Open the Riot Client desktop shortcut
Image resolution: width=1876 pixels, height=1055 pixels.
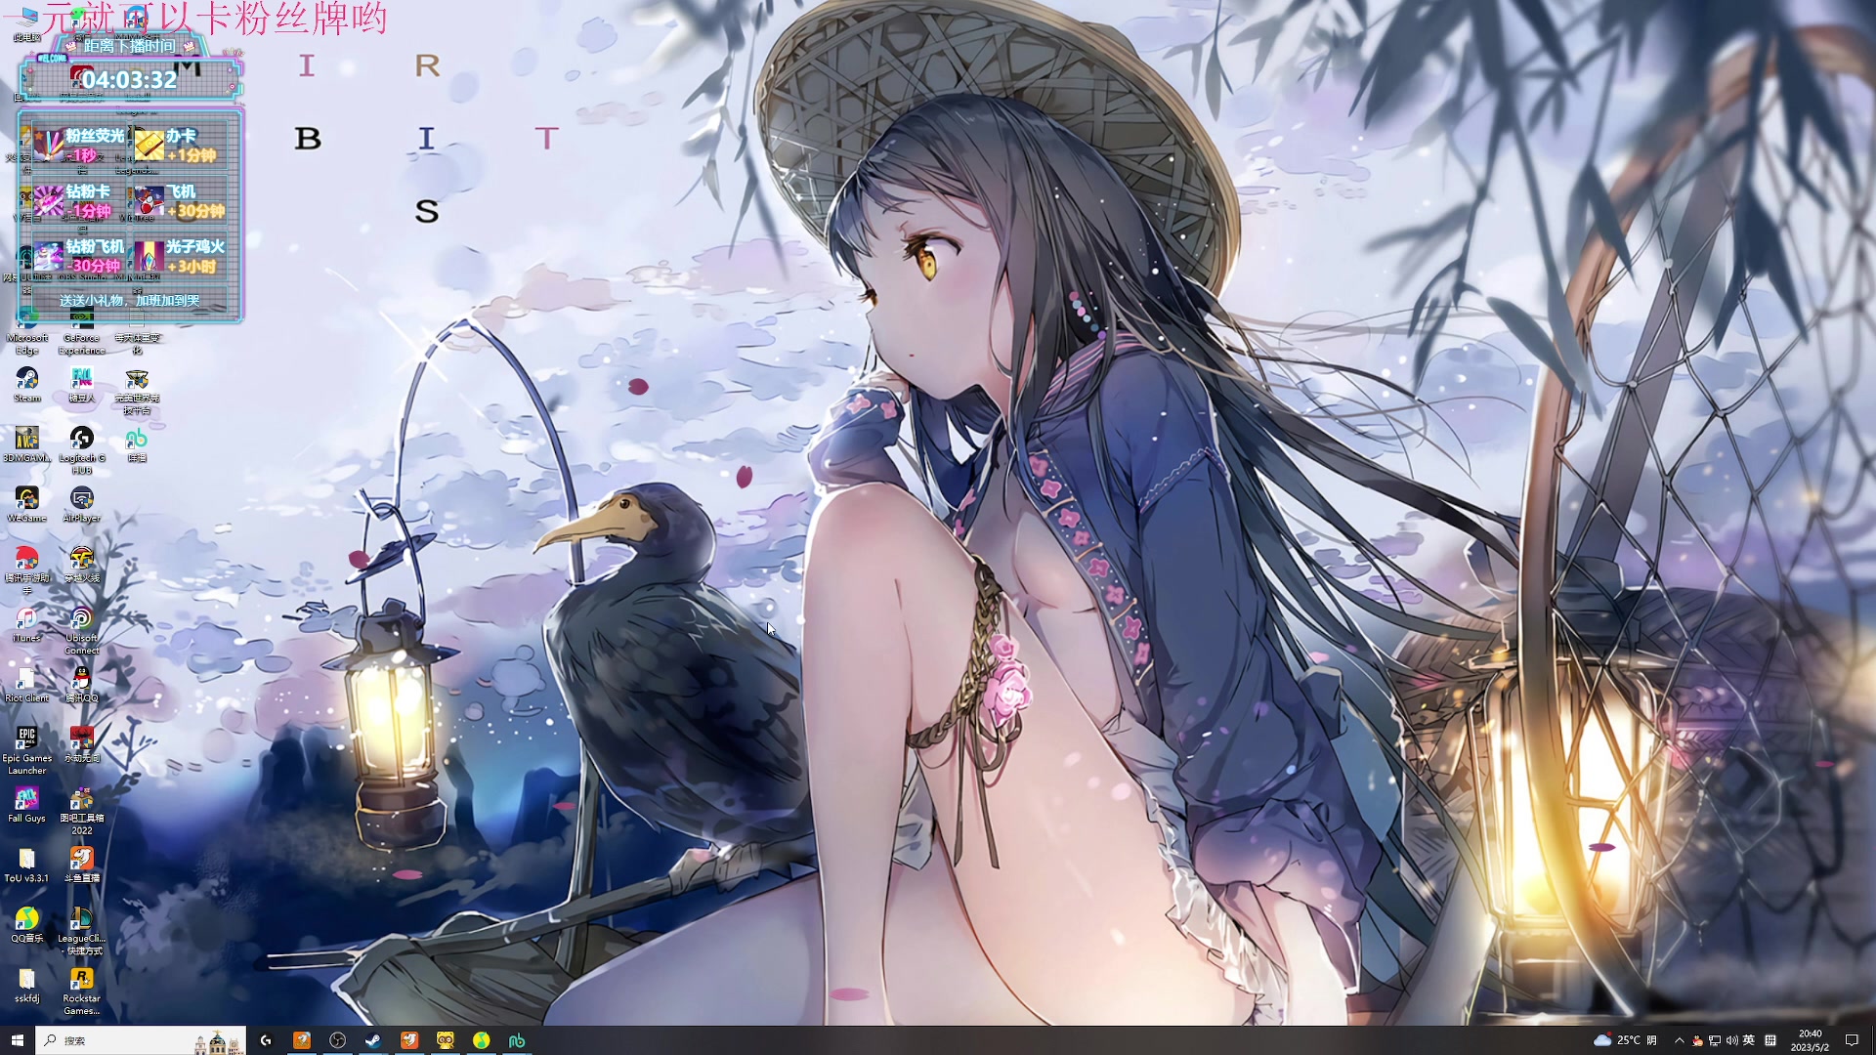point(26,680)
